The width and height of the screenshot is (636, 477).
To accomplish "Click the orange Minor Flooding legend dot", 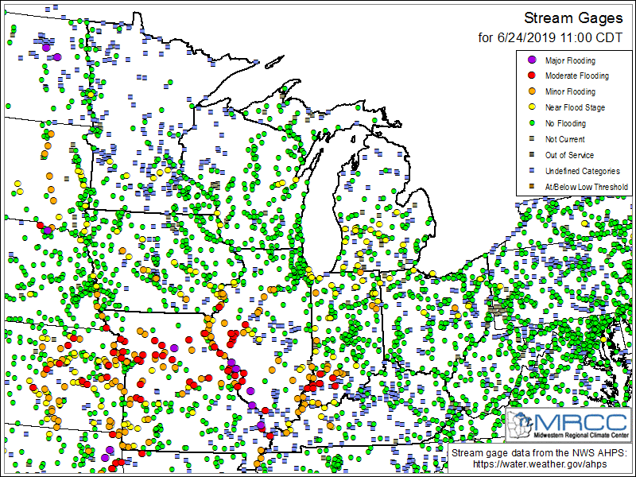I will [532, 91].
